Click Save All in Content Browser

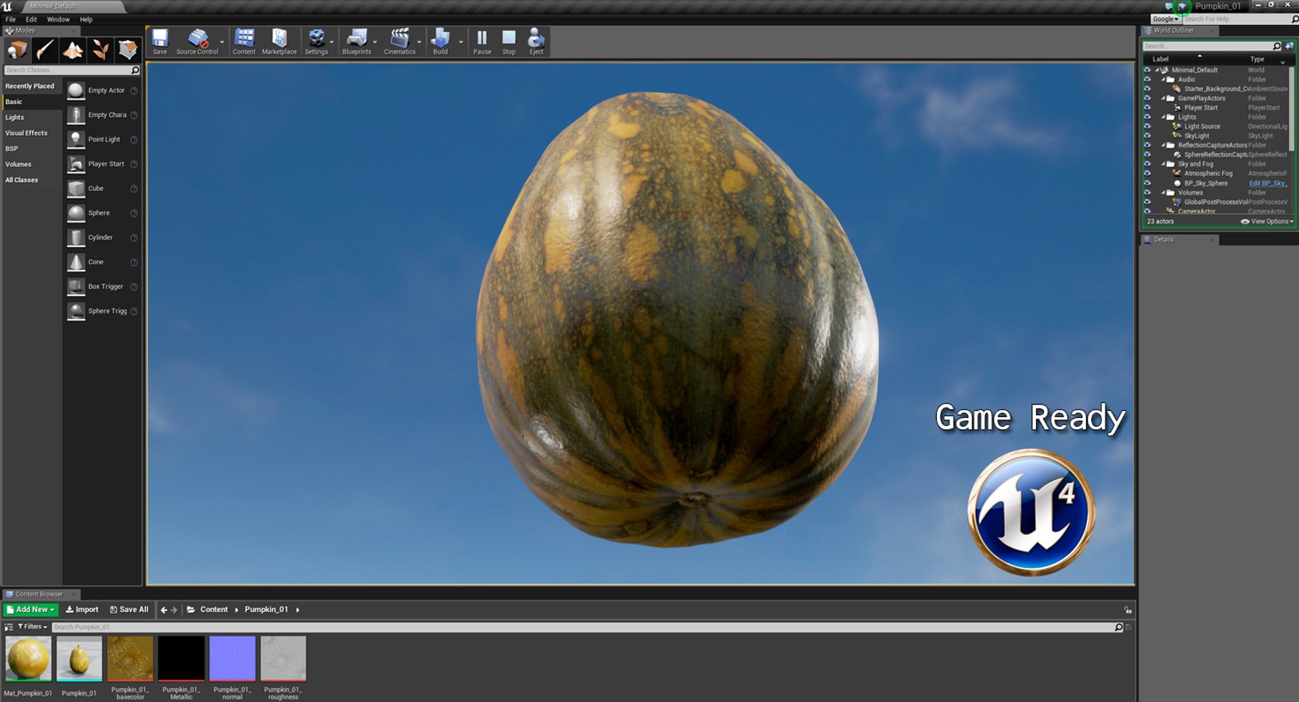[x=129, y=609]
